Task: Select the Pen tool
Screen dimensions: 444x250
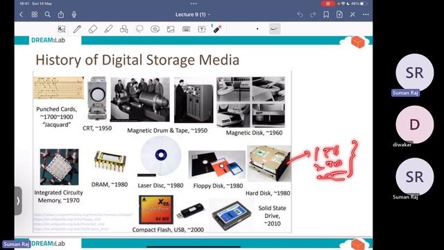Action: [77, 29]
